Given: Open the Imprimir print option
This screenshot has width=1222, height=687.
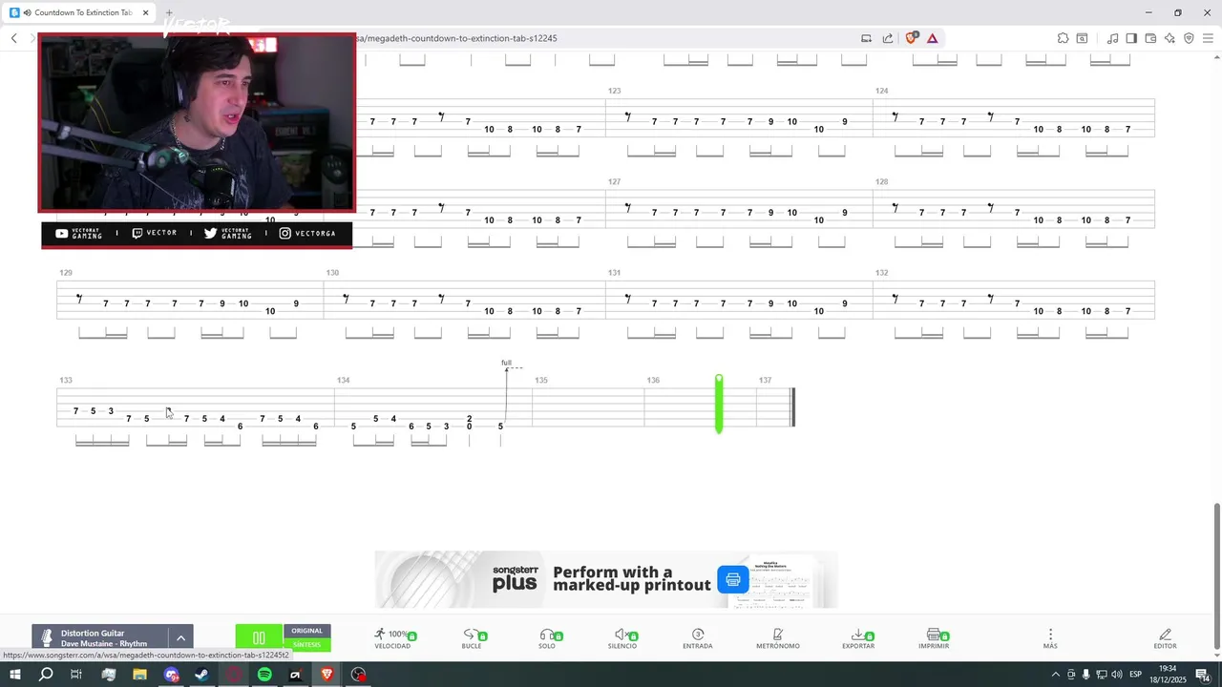Looking at the screenshot, I should pos(934,638).
